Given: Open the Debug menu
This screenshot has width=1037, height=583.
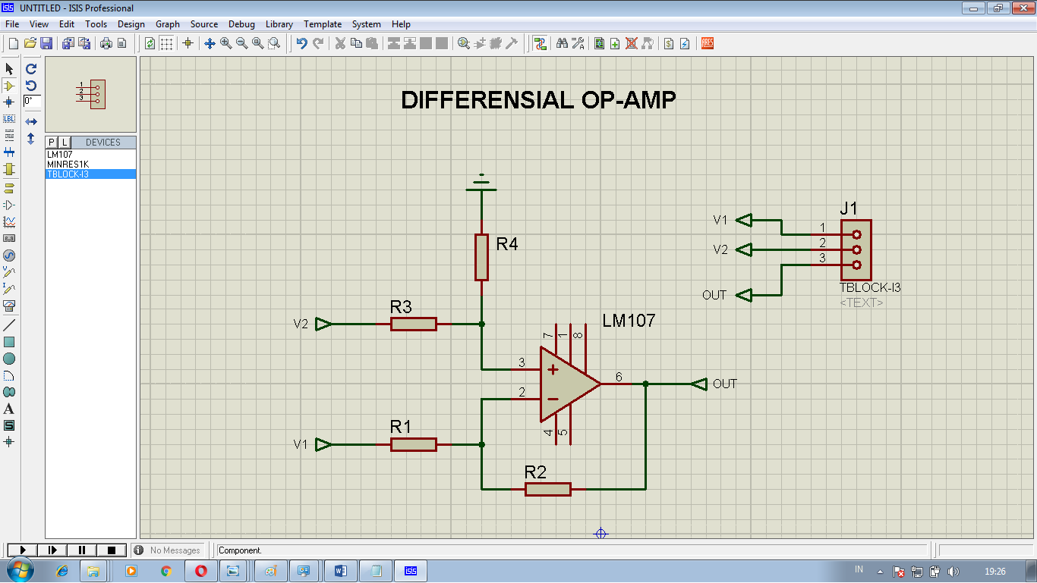Looking at the screenshot, I should 241,24.
